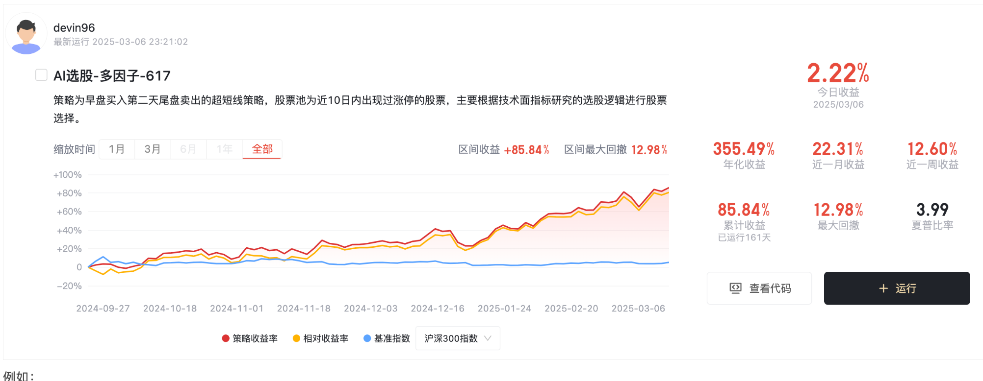Check the AI选股-多因子-617 strategy checkbox
Viewport: 983px width, 381px height.
click(41, 75)
